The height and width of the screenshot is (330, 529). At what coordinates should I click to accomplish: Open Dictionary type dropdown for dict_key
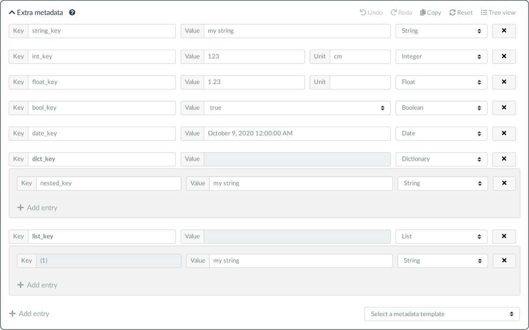tap(441, 159)
